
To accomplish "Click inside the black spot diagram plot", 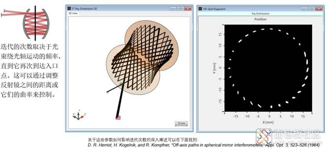I will [268, 68].
